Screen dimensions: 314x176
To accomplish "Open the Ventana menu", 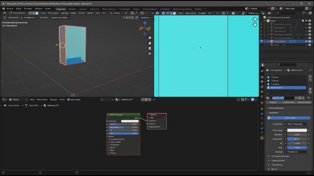I will pos(38,9).
